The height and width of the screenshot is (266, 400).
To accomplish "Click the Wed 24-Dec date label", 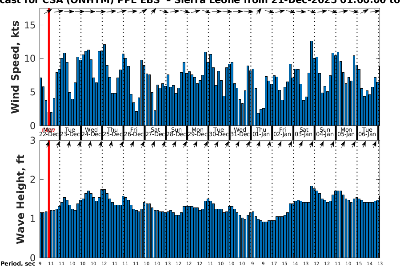I will (91, 132).
